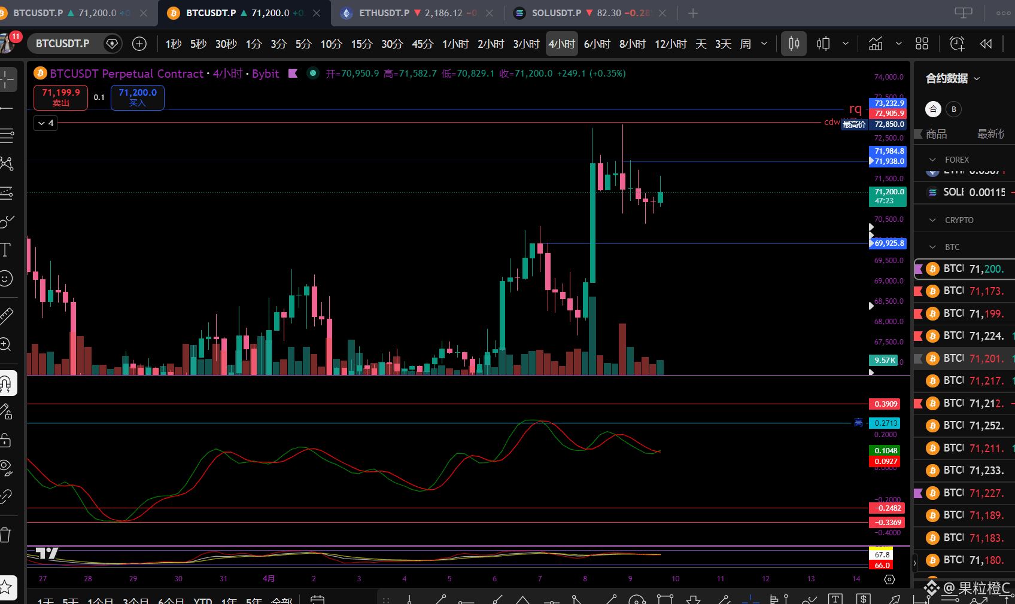This screenshot has height=604, width=1015.
Task: Toggle lock all drawings icon
Action: pyautogui.click(x=6, y=441)
